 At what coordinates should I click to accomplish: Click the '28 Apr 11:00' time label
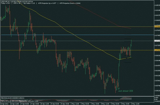coord(45,104)
